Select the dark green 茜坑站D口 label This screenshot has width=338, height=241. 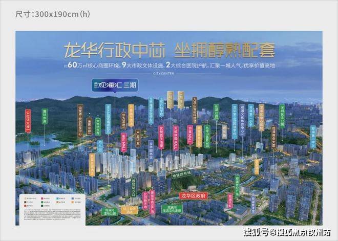coord(134,187)
